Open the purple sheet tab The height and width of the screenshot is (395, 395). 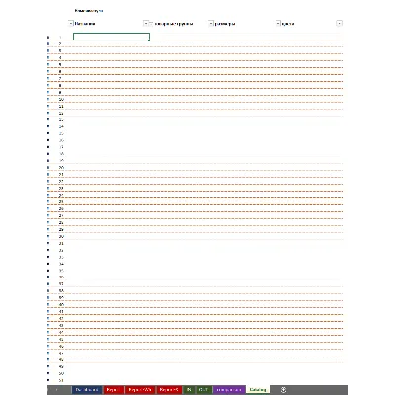coord(229,390)
